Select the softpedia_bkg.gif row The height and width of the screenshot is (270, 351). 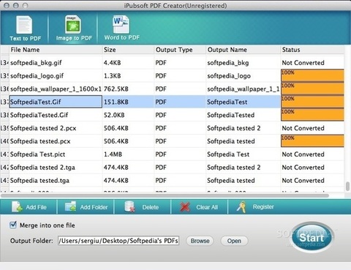tap(172, 63)
